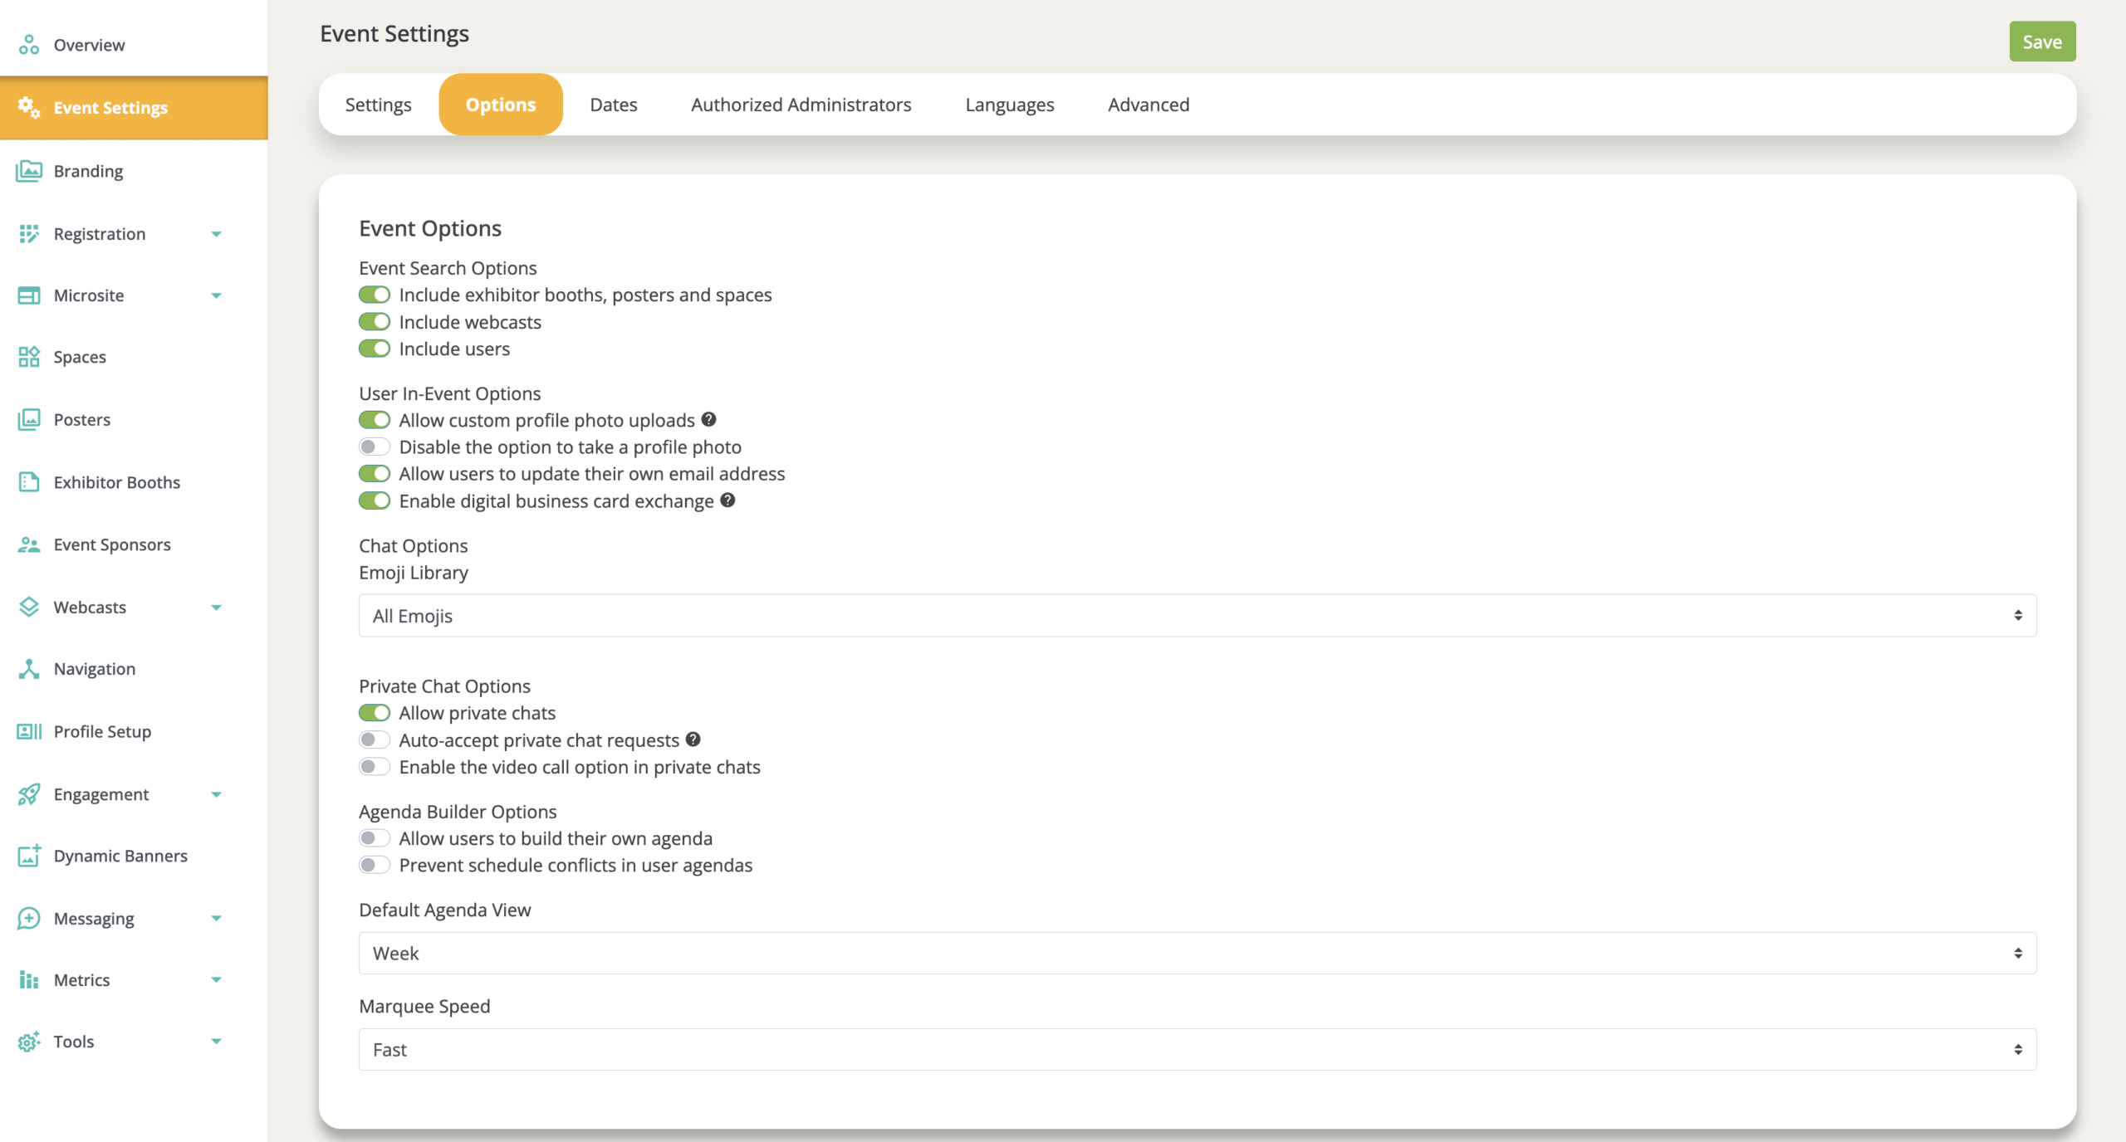2126x1142 pixels.
Task: Click the Spaces grid icon
Action: pos(29,357)
